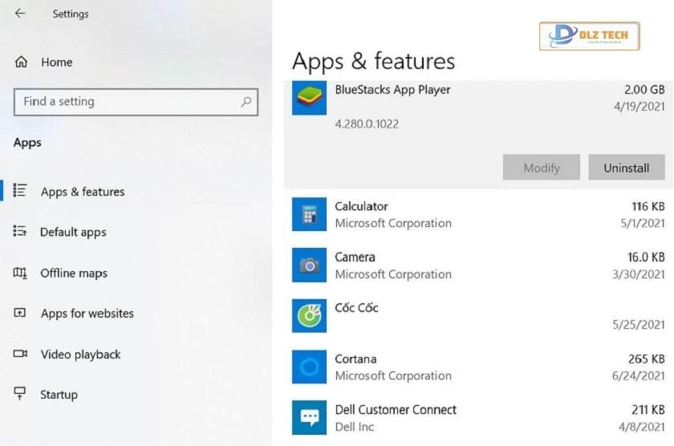Viewport: 674px width, 446px height.
Task: Click the Find a setting search box
Action: point(128,102)
